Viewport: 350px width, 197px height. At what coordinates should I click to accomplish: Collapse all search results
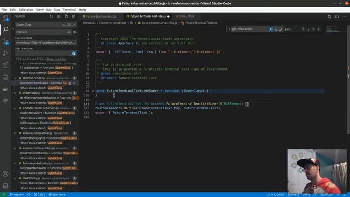73,16
